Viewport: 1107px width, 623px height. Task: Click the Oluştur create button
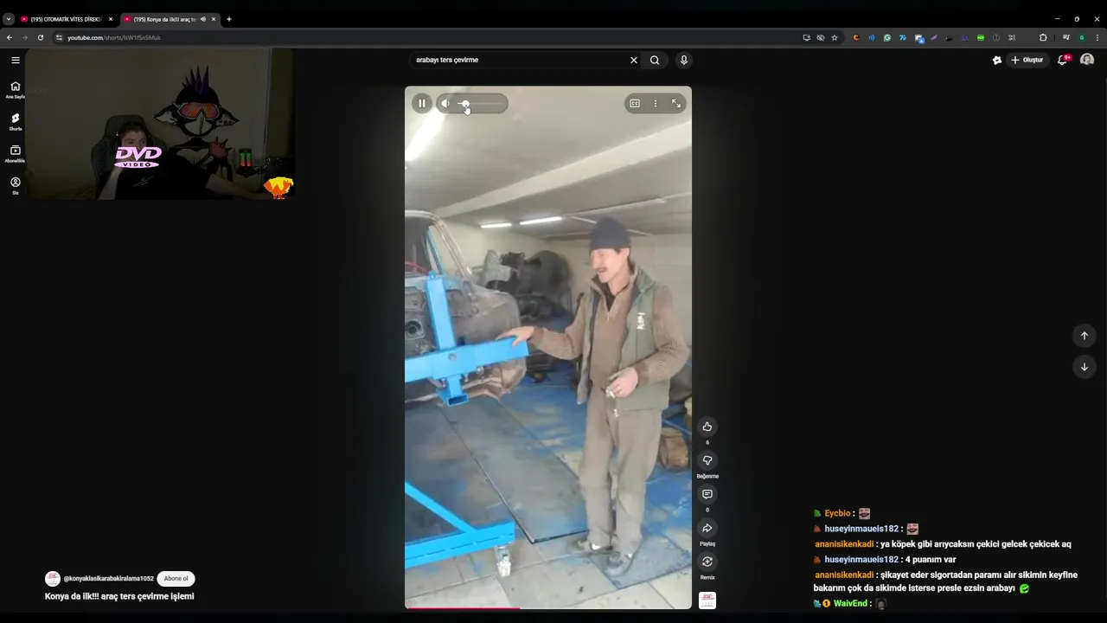(1027, 60)
